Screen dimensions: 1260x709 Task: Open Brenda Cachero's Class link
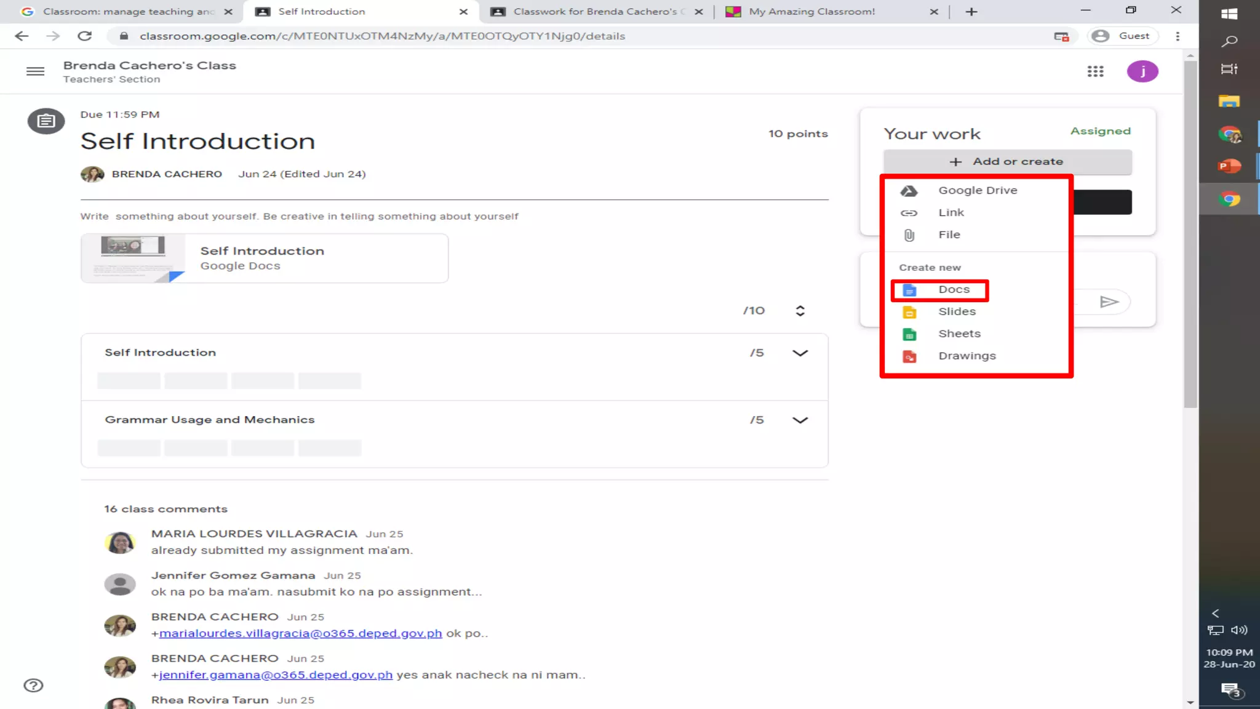(x=150, y=65)
